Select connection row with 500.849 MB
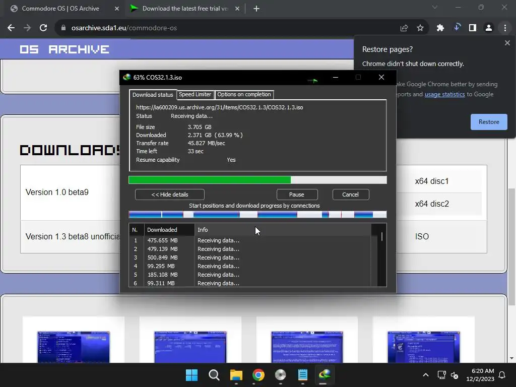Image resolution: width=516 pixels, height=387 pixels. pyautogui.click(x=250, y=257)
